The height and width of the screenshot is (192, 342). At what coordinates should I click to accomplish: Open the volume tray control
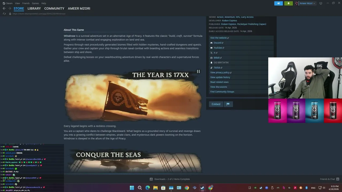pos(324,188)
